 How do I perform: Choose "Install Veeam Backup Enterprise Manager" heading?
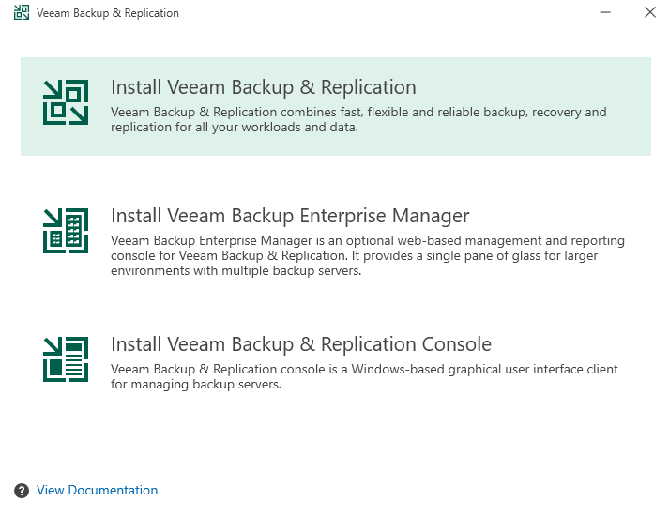(x=290, y=217)
